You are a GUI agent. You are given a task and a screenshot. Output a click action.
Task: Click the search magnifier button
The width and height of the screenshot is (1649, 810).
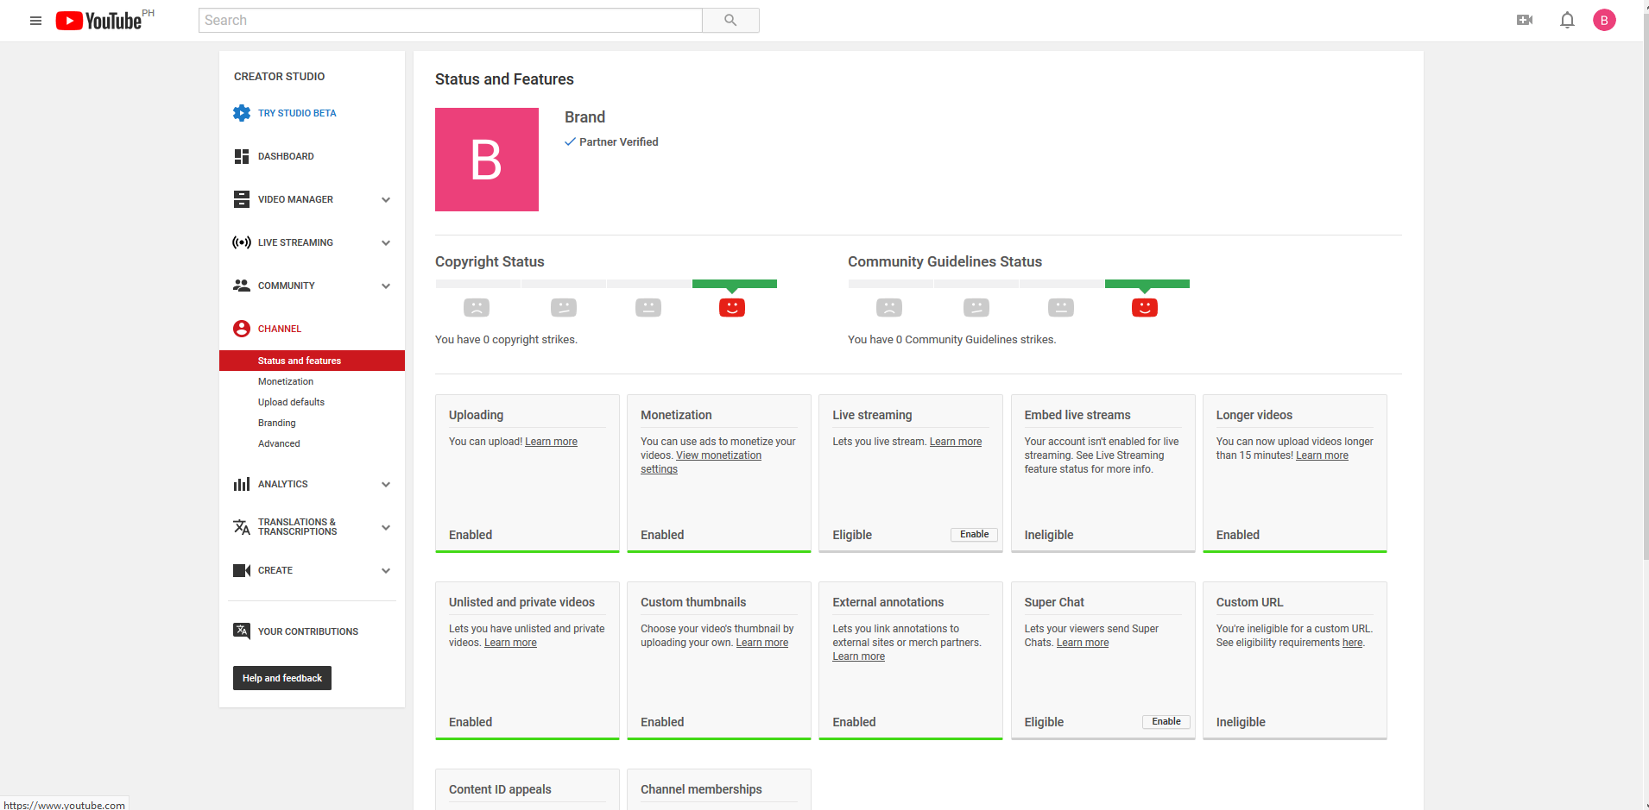pyautogui.click(x=730, y=21)
